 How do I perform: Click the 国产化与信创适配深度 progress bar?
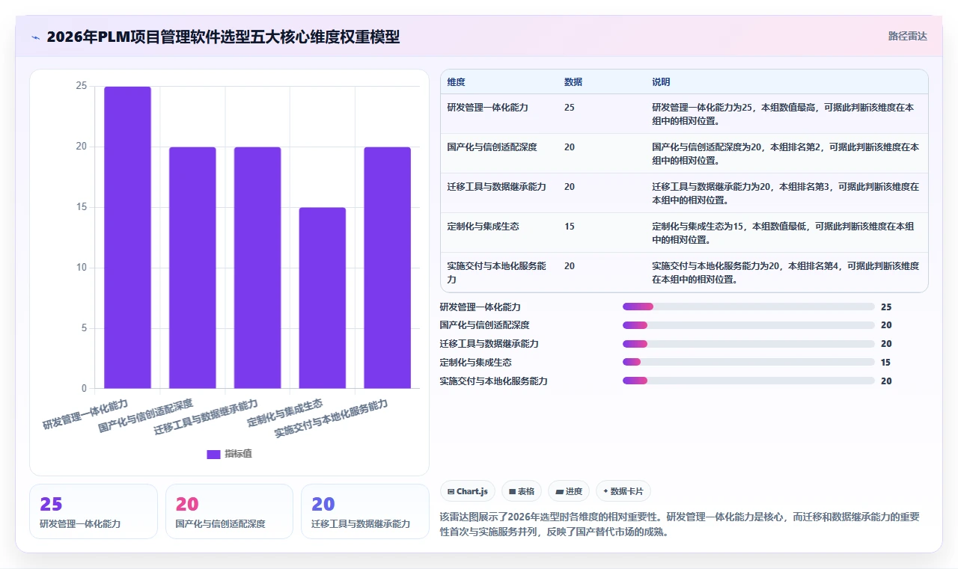[748, 325]
